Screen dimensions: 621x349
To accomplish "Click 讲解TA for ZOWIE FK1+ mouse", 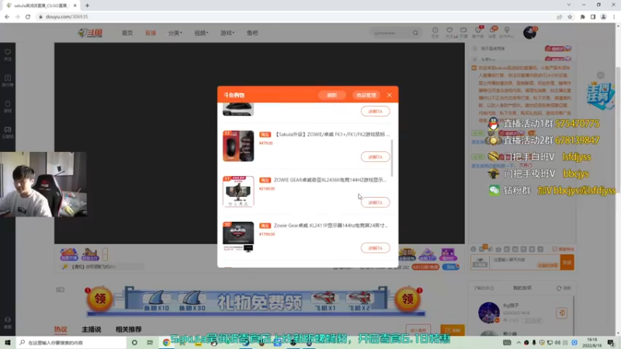I will (375, 157).
